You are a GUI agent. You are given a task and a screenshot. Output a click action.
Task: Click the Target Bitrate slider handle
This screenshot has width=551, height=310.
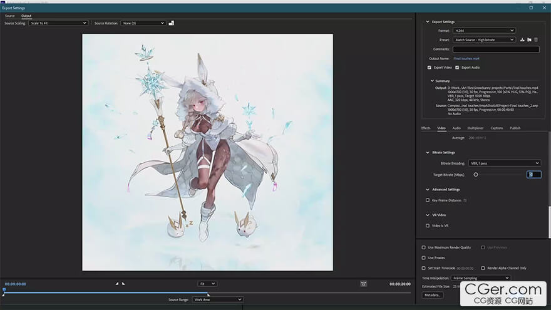tap(475, 175)
